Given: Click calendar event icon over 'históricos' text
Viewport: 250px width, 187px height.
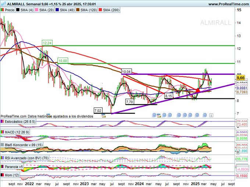Looking at the screenshot, I should tap(48, 115).
